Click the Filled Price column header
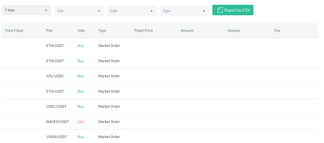324x143 pixels. pyautogui.click(x=143, y=31)
